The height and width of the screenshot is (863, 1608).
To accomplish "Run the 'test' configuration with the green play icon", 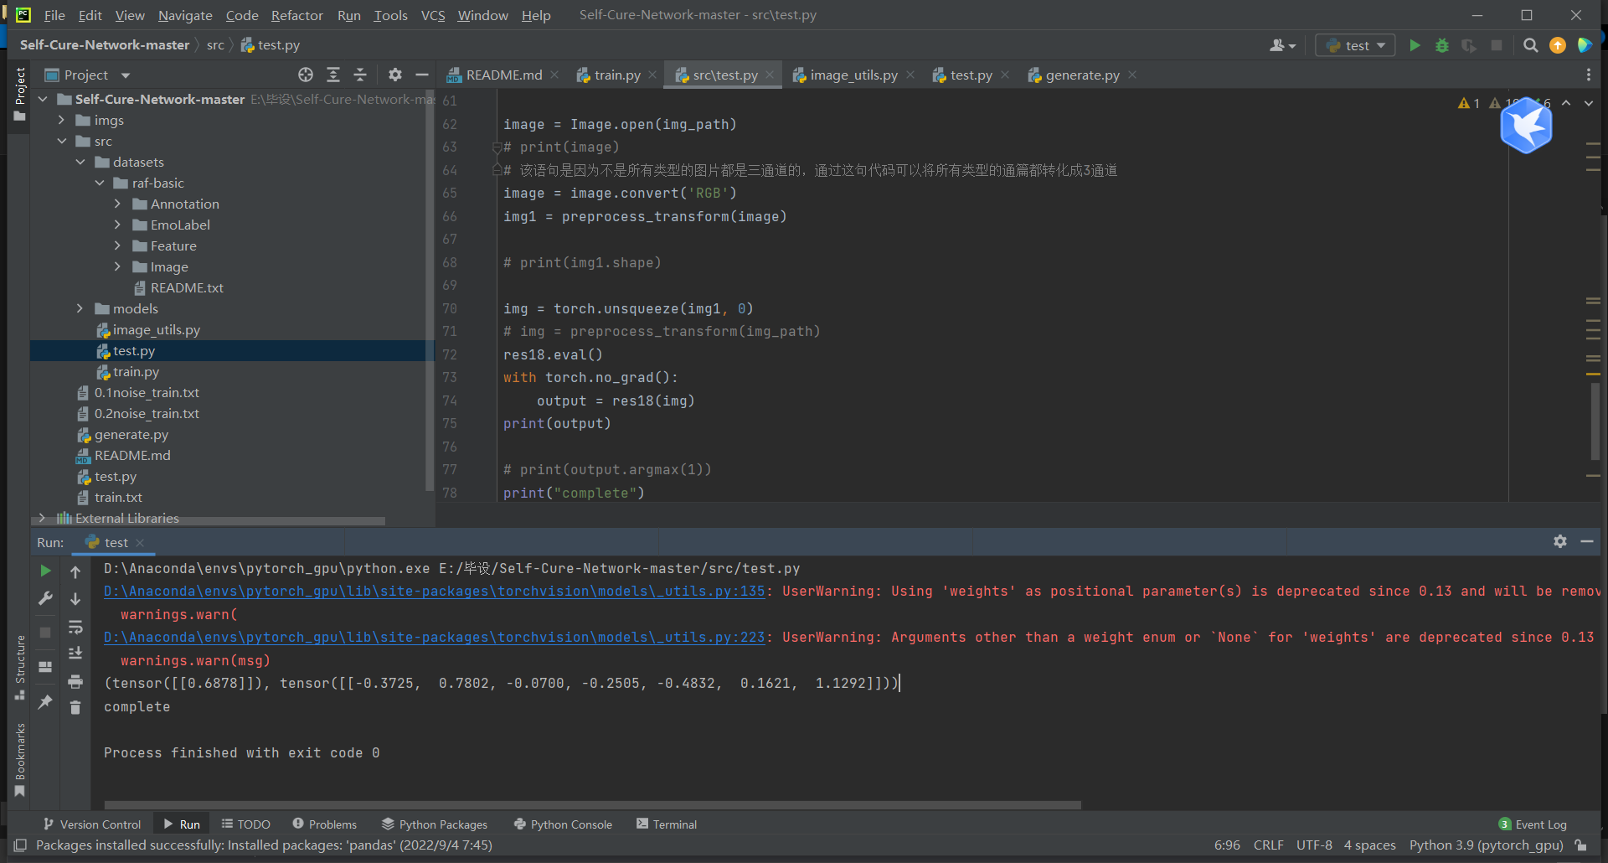I will (1415, 45).
